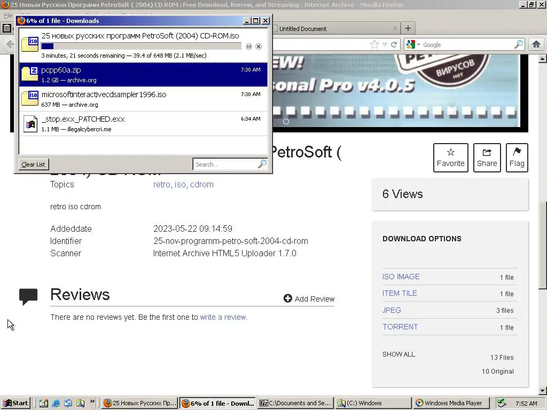Click the Outlook Express quick launch icon
The height and width of the screenshot is (410, 547).
pos(68,403)
